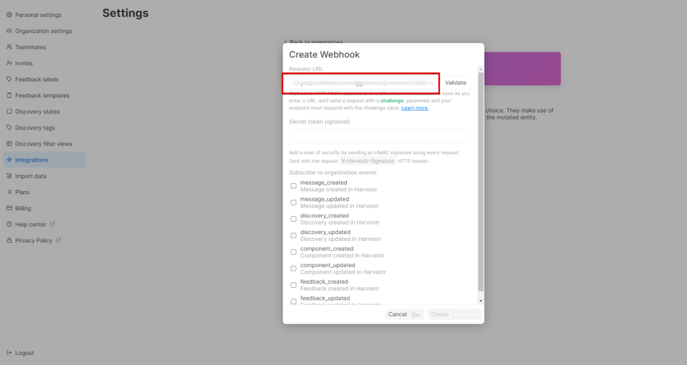
Task: Click the Personal settings gear icon
Action: tap(9, 15)
